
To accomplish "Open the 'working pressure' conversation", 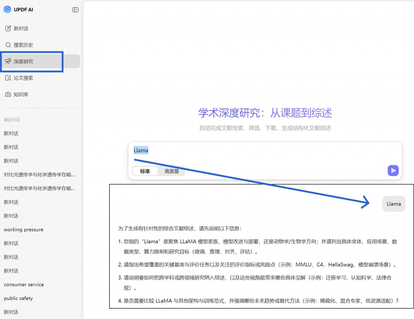I will pos(23,230).
